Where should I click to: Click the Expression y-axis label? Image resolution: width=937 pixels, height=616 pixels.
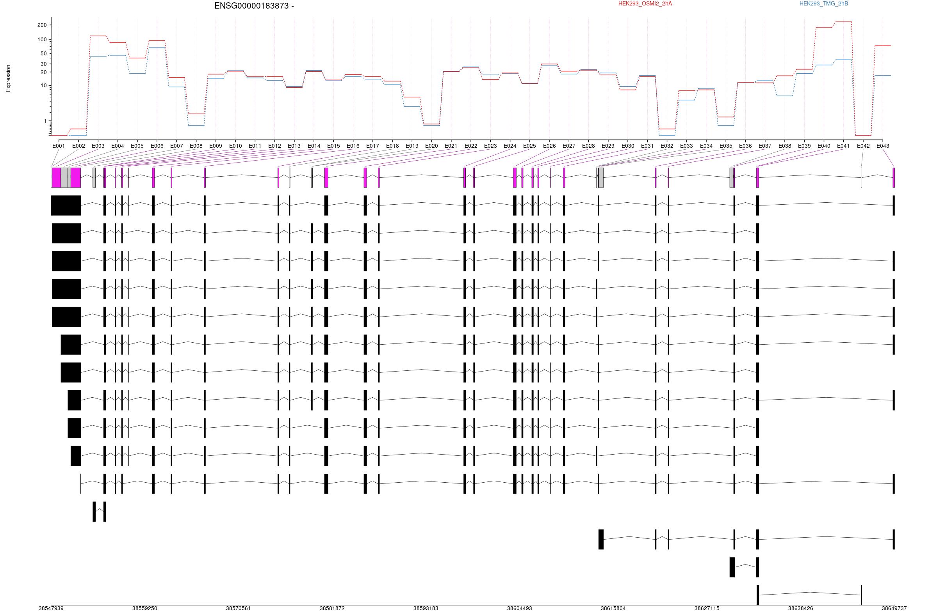coord(8,79)
